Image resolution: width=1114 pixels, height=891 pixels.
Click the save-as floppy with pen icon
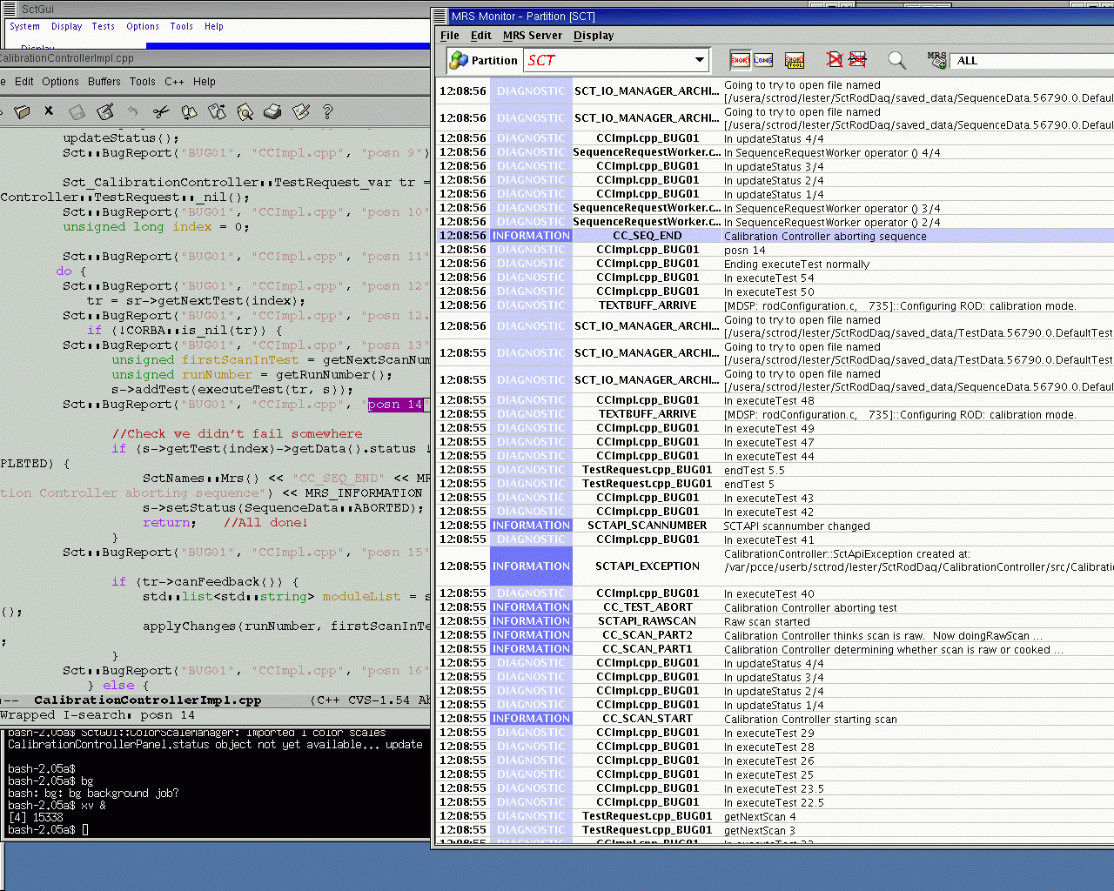[x=105, y=111]
